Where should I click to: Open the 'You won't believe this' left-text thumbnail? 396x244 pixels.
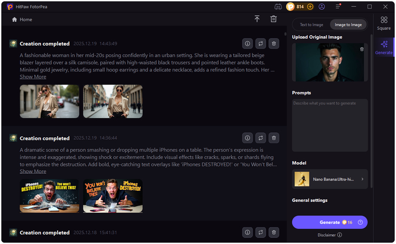pos(113,196)
